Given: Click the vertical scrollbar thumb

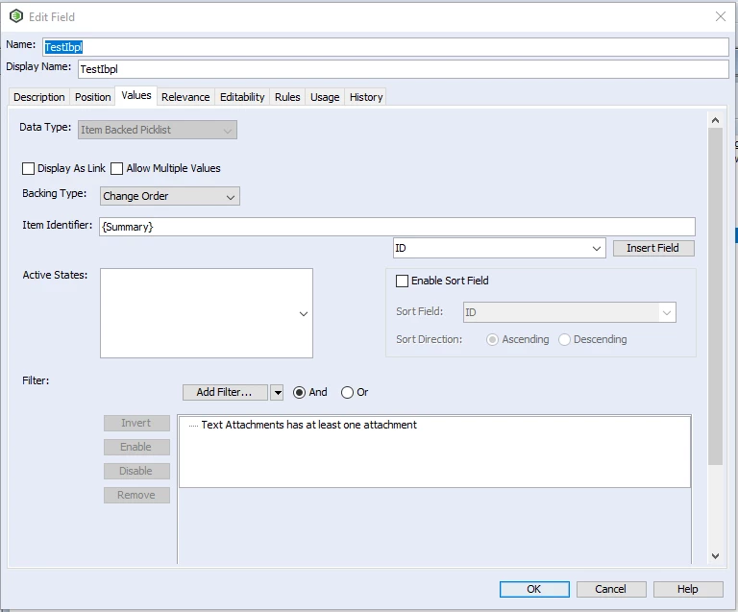Looking at the screenshot, I should pyautogui.click(x=715, y=296).
